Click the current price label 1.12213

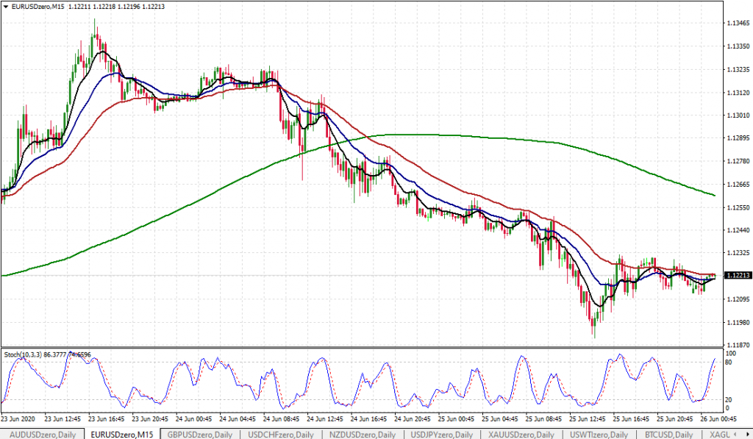[737, 276]
